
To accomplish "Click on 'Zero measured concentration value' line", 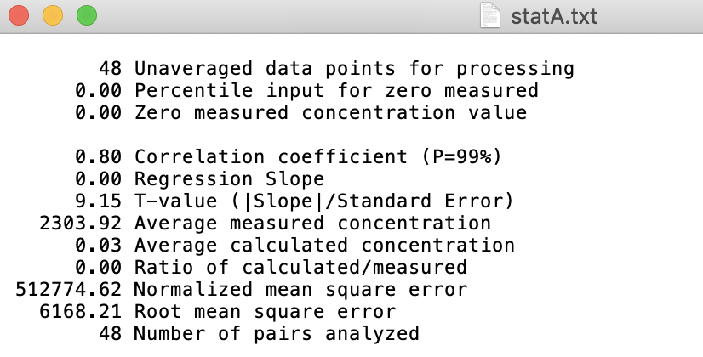I will pos(329,112).
